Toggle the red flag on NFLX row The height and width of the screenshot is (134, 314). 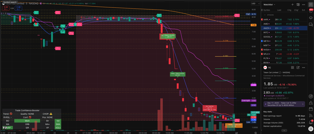pyautogui.click(x=262, y=54)
